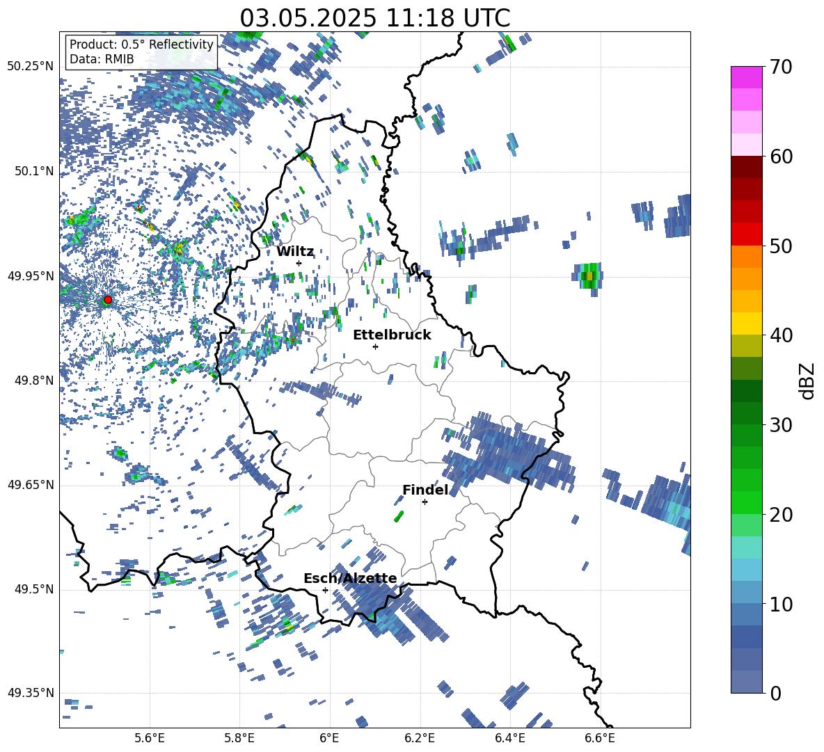Click the yellow 40 dBZ colorbar segment
Screen dimensions: 824x752
[747, 323]
